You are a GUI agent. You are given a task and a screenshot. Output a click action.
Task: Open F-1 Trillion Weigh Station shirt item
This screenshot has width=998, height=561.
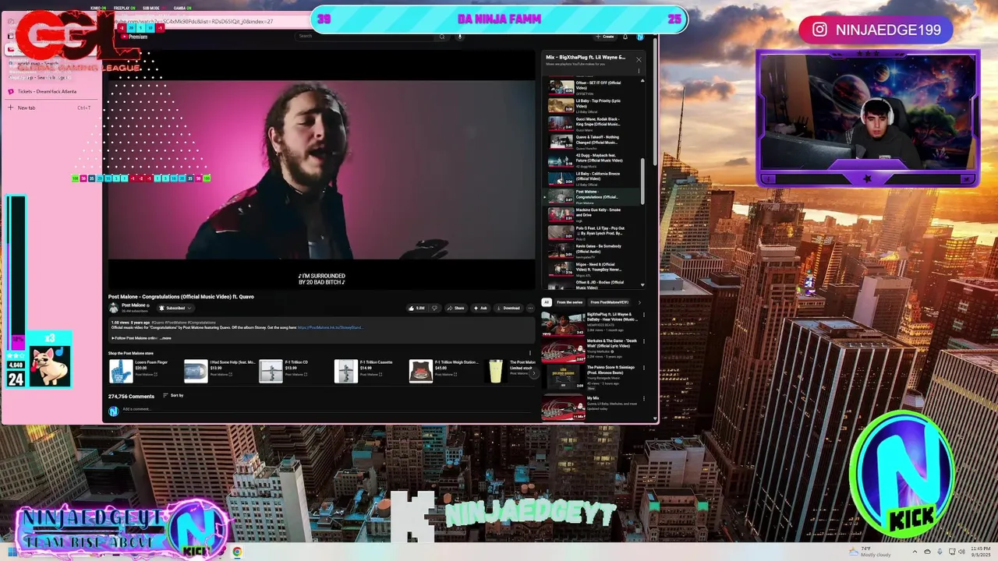point(444,371)
